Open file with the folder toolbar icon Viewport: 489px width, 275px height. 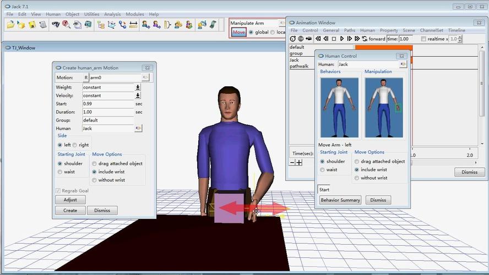[x=10, y=24]
